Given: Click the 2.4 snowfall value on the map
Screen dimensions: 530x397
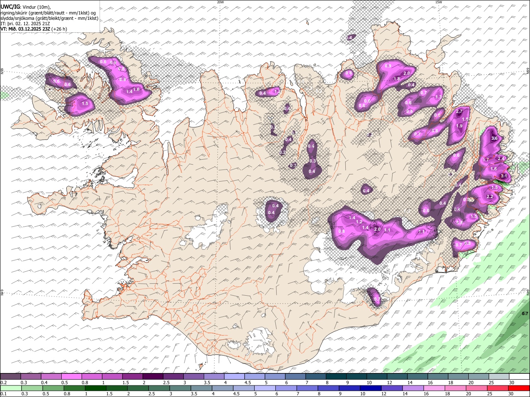Looking at the screenshot, I should pos(501,158).
